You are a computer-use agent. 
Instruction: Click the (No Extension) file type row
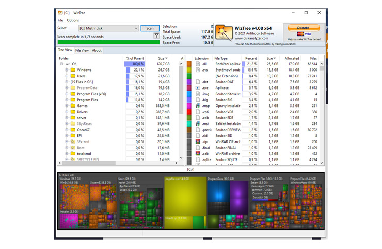pyautogui.click(x=253, y=76)
